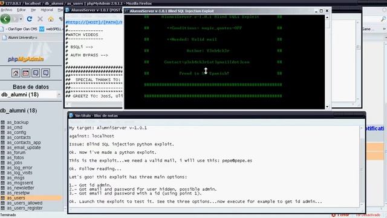Open the as_config table
The height and width of the screenshot is (218, 387).
[16, 133]
